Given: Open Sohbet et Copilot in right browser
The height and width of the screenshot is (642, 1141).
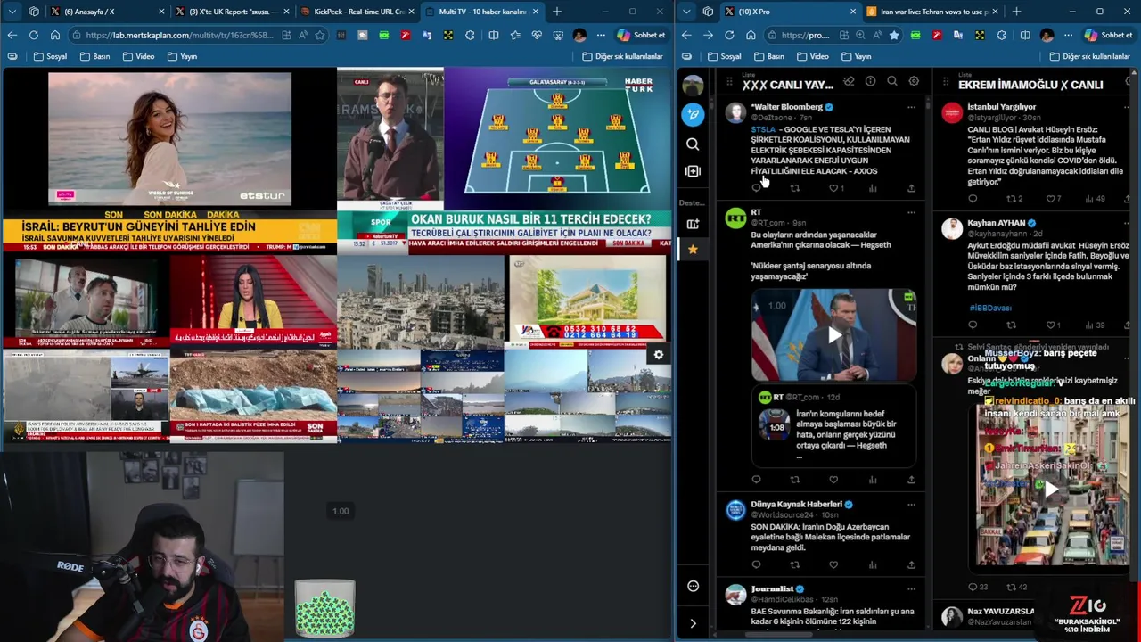Looking at the screenshot, I should tap(1108, 35).
